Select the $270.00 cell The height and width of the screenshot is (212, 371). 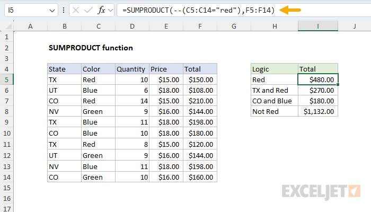318,90
